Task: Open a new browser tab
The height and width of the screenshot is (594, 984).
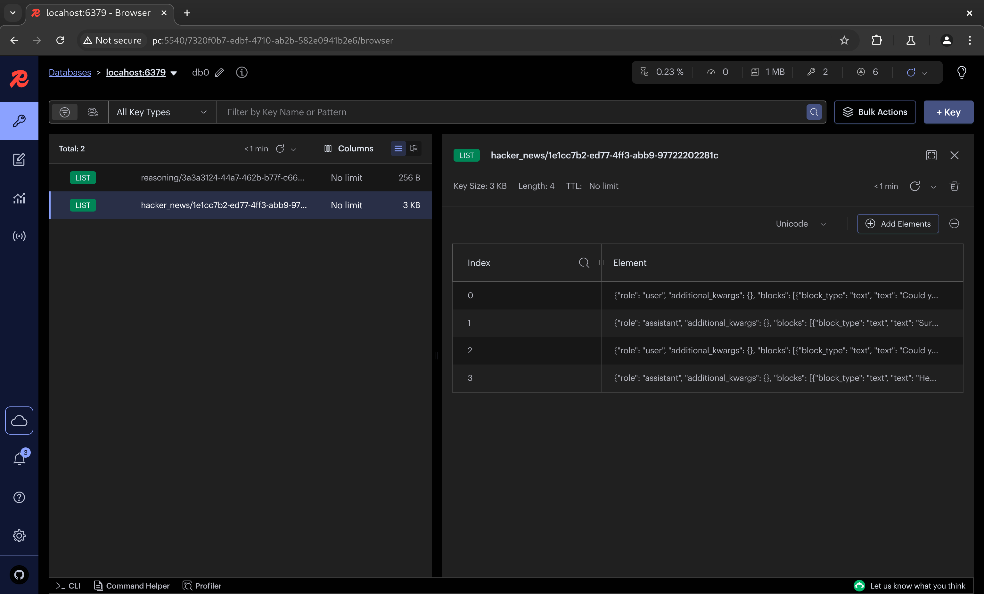Action: pos(186,13)
